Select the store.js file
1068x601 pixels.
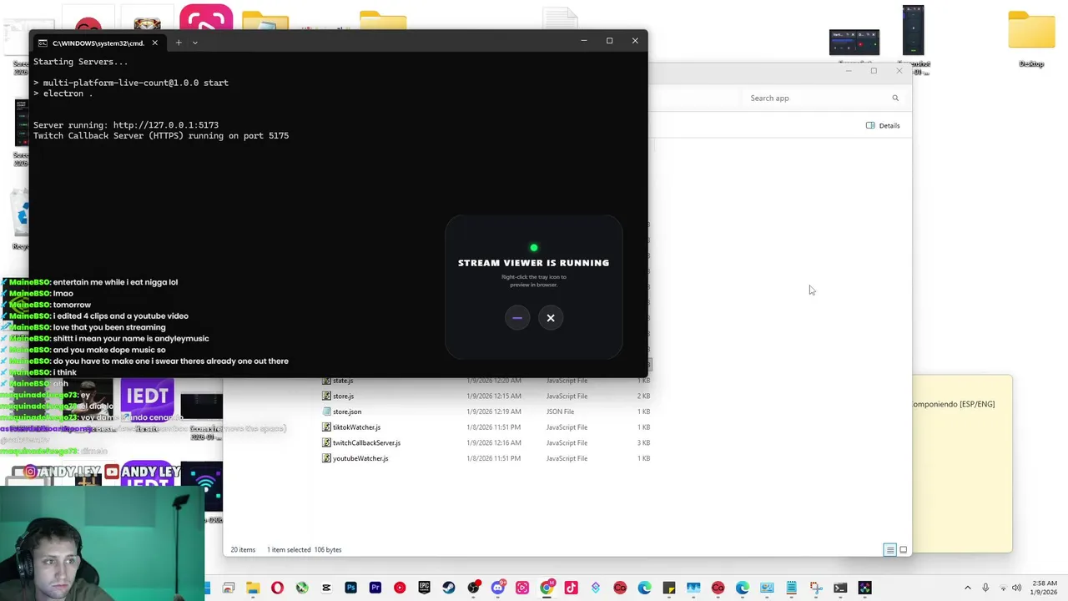[x=343, y=396]
